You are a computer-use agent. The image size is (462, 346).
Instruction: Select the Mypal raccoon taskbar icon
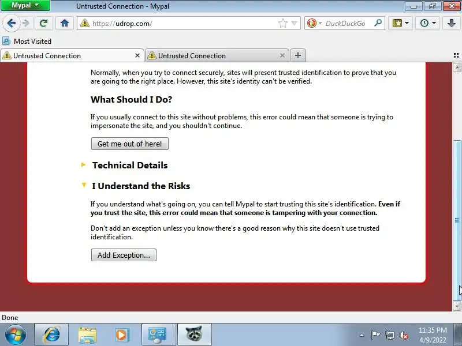(194, 335)
